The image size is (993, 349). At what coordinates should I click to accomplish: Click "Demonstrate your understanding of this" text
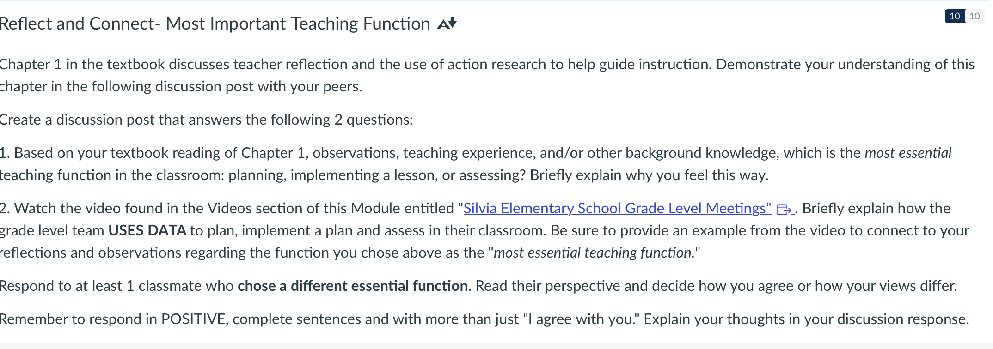click(846, 64)
